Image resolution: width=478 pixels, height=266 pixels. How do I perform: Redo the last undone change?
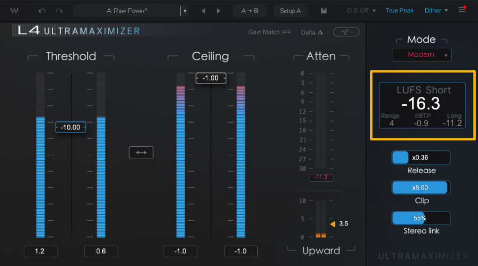[x=59, y=11]
